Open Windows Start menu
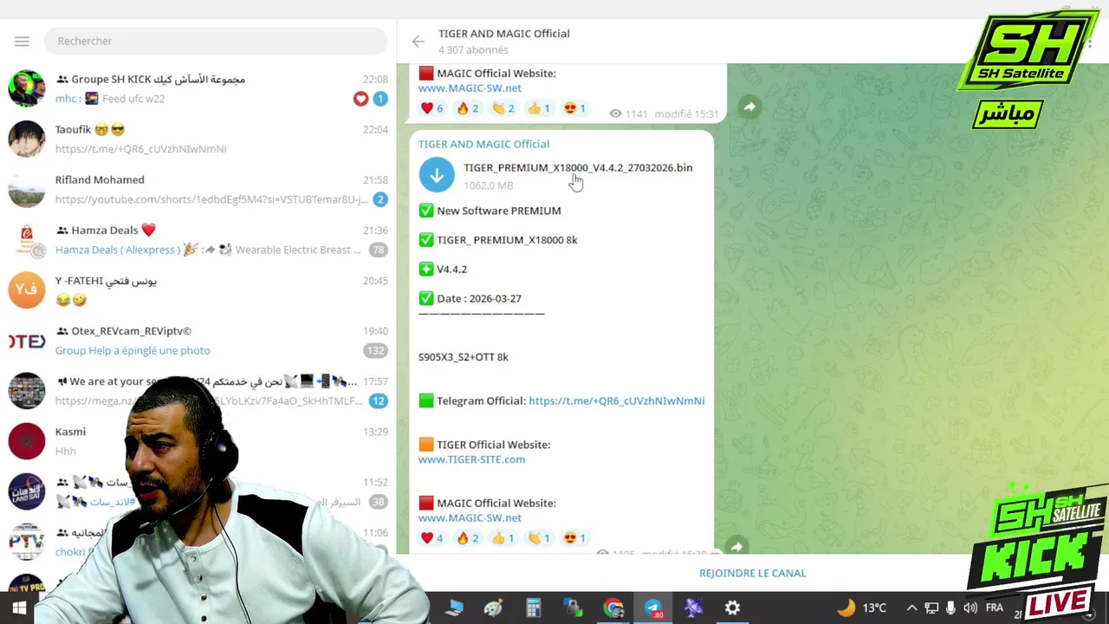Screen dimensions: 1109x624 (x=18, y=608)
